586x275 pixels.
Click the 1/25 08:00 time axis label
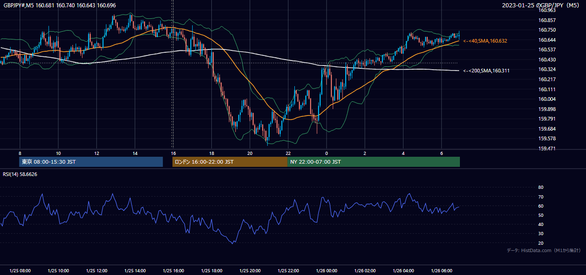20,271
